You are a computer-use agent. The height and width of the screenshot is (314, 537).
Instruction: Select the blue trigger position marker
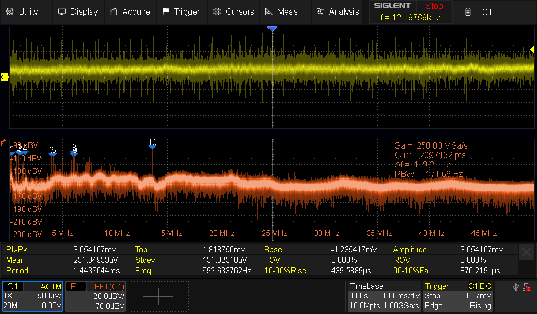click(272, 29)
